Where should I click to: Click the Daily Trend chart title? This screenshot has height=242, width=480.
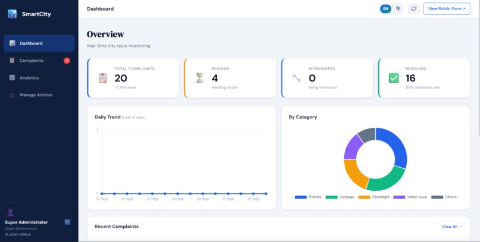107,117
